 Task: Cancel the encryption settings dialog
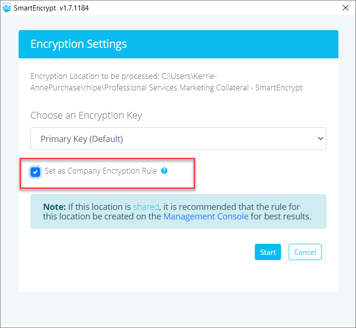[305, 252]
